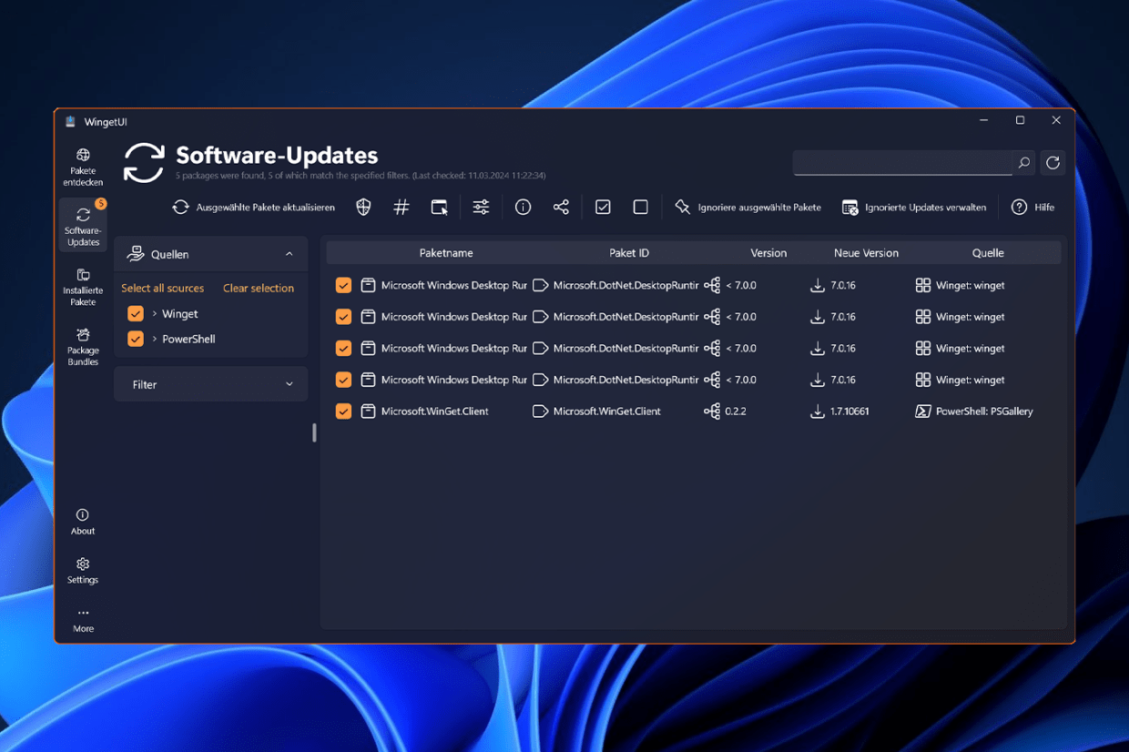Viewport: 1129px width, 752px height.
Task: Open installation options sliders icon
Action: pos(481,208)
